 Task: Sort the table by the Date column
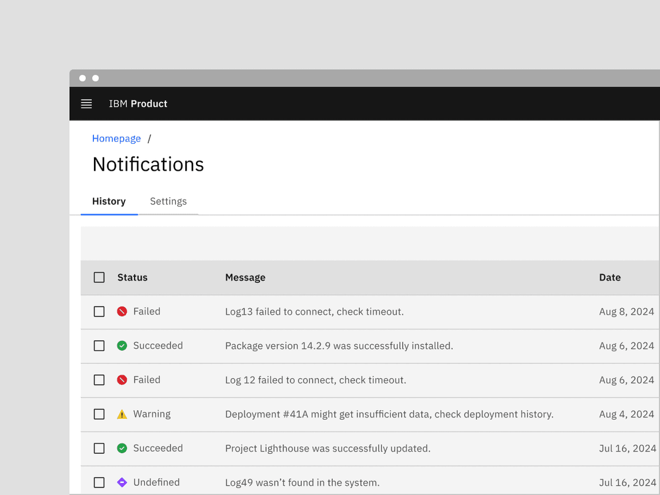(610, 277)
